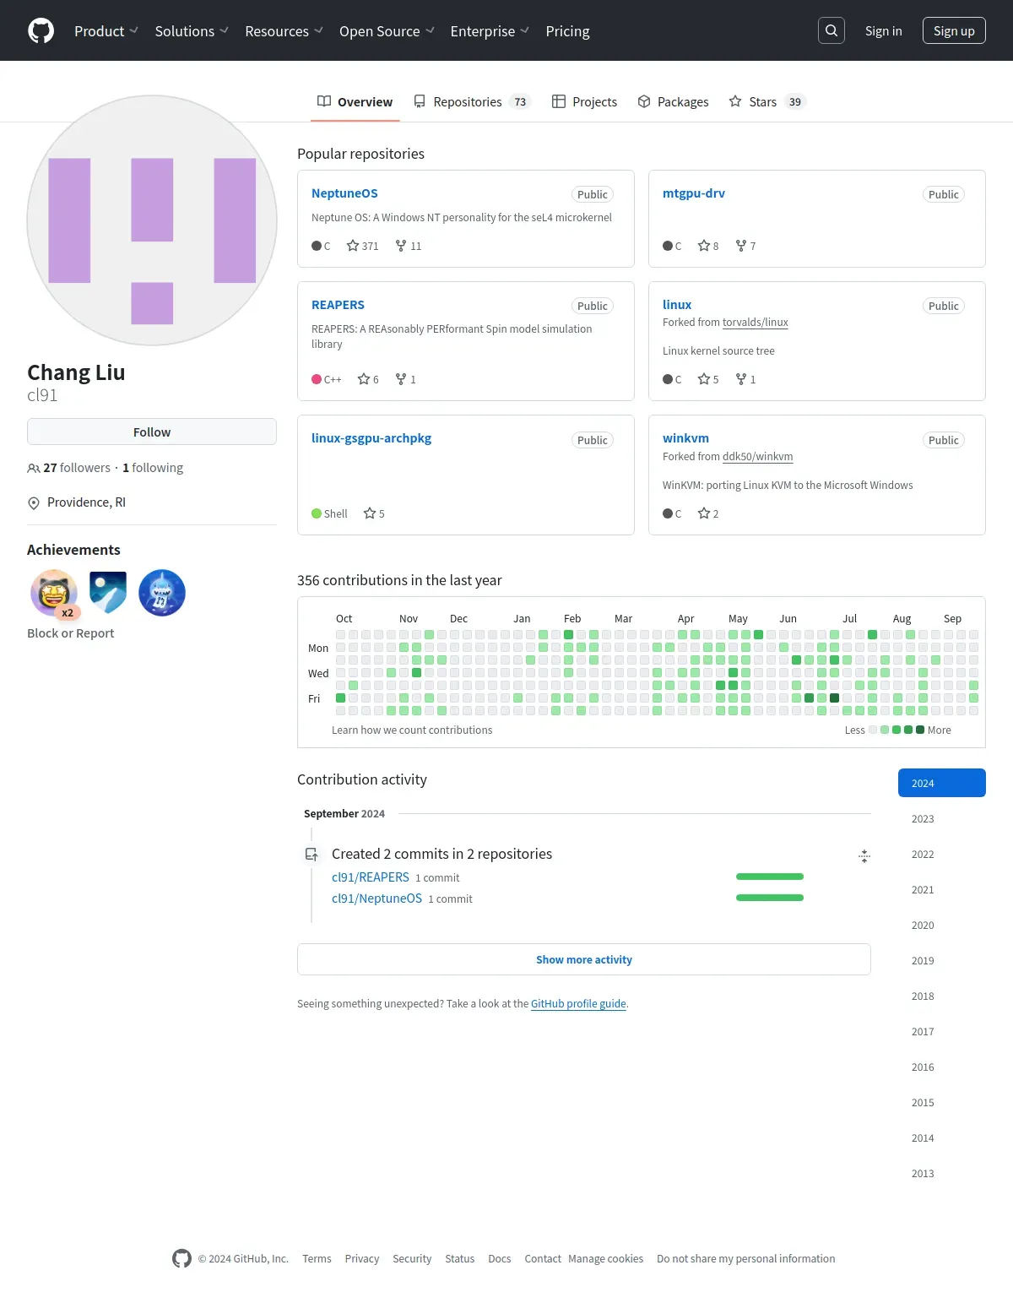Select year 2023 in activity filter
Screen dimensions: 1013x1303
point(942,818)
